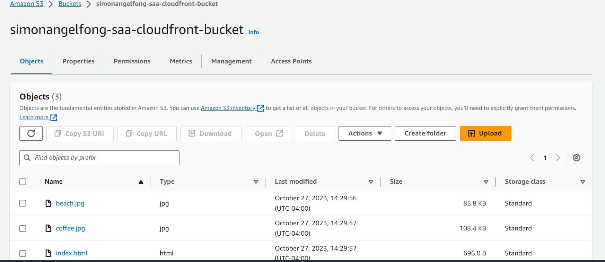Image resolution: width=605 pixels, height=262 pixels.
Task: Click the 108.4 KB size value
Action: [x=473, y=228]
